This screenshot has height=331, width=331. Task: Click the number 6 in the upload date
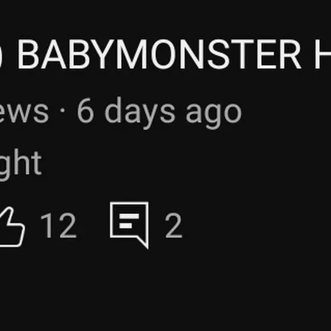85,110
